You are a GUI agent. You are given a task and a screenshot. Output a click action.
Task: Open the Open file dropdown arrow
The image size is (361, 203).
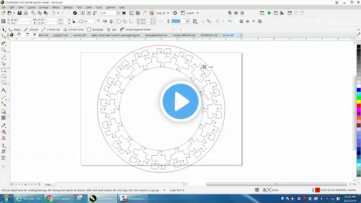(14, 13)
